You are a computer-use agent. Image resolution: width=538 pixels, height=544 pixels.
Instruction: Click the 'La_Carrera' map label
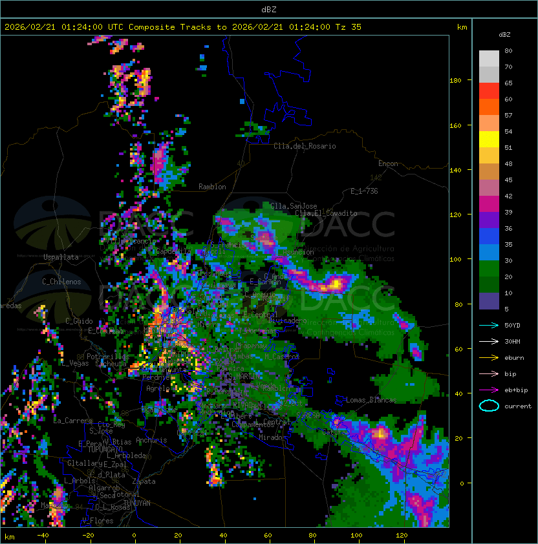(73, 421)
